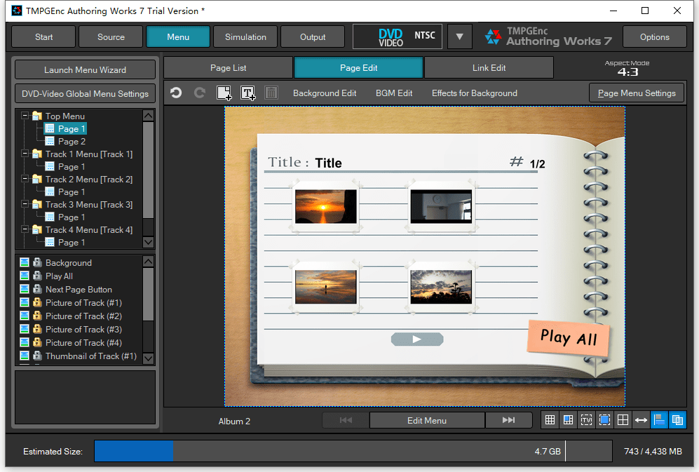The height and width of the screenshot is (472, 699).
Task: Click the add new image item icon
Action: [224, 93]
